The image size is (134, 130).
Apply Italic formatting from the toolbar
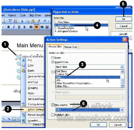[x=14, y=27]
